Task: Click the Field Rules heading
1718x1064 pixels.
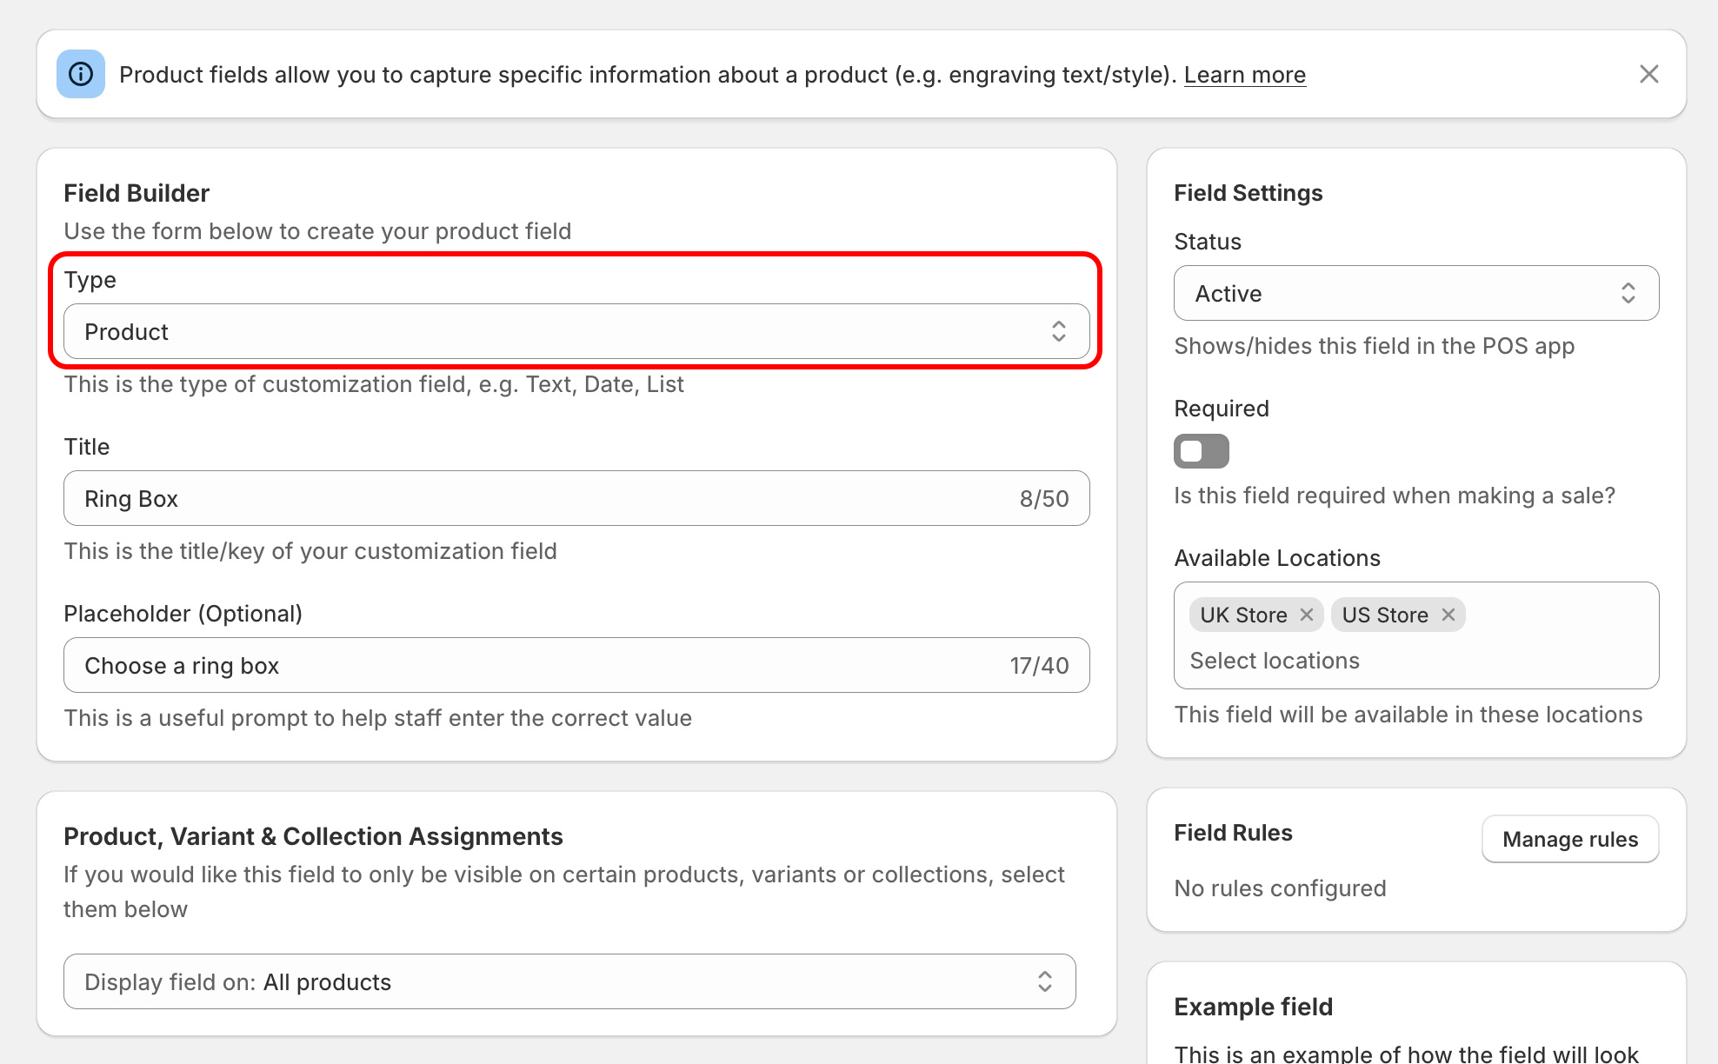Action: [1233, 833]
